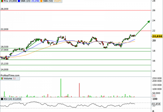Click the 150 000 volume axis label
This screenshot has height=112, width=163.
click(x=157, y=85)
